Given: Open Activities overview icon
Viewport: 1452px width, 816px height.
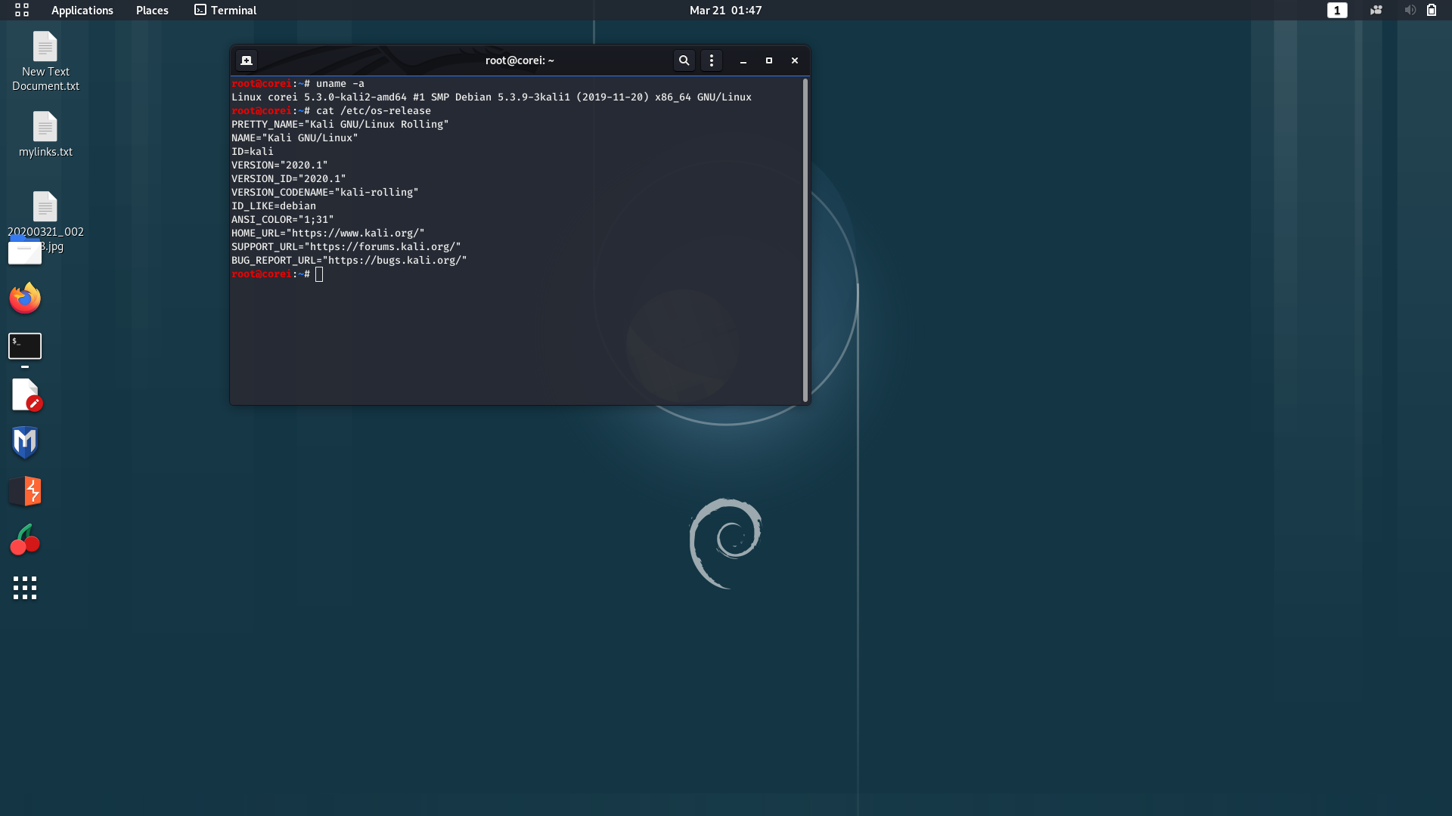Looking at the screenshot, I should point(22,10).
